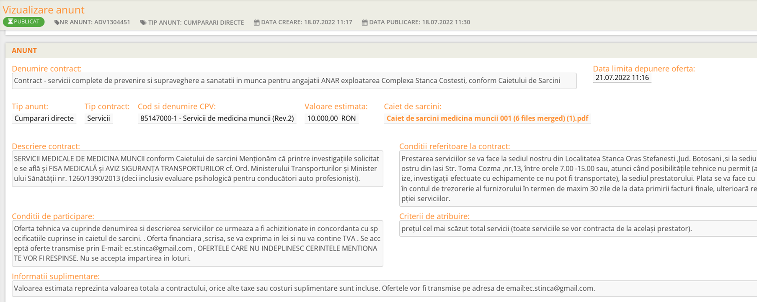Select the deadline value 21.07.2022 11:16
Image resolution: width=757 pixels, height=302 pixels.
point(622,78)
